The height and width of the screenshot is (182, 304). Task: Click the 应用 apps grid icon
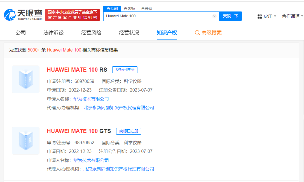[x=260, y=16]
